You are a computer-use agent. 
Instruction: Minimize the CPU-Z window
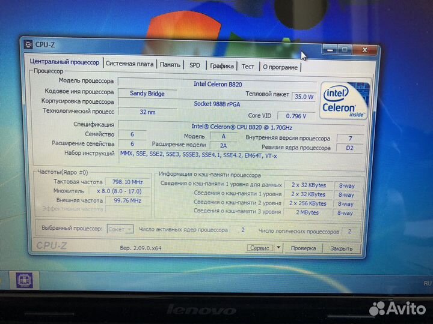tap(330, 50)
